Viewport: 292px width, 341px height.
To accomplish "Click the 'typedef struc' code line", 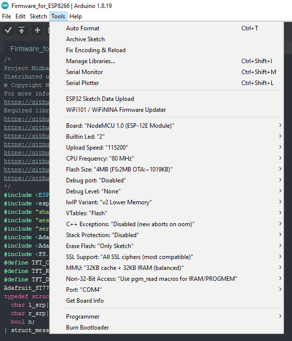I will click(26, 296).
